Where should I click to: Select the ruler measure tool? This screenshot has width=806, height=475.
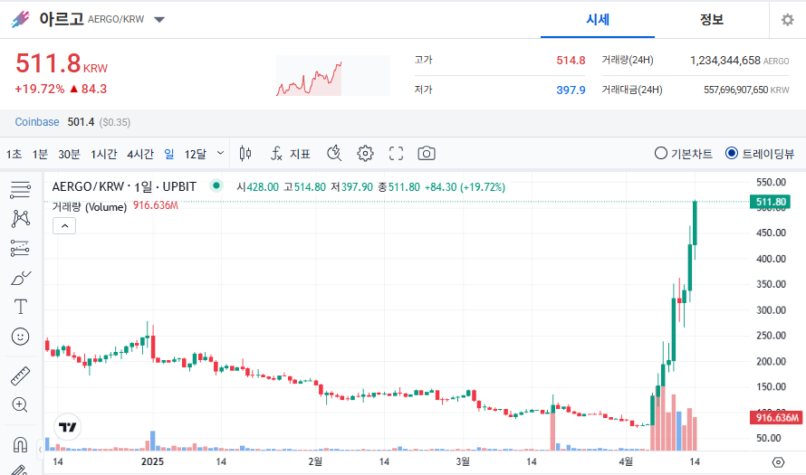click(20, 375)
